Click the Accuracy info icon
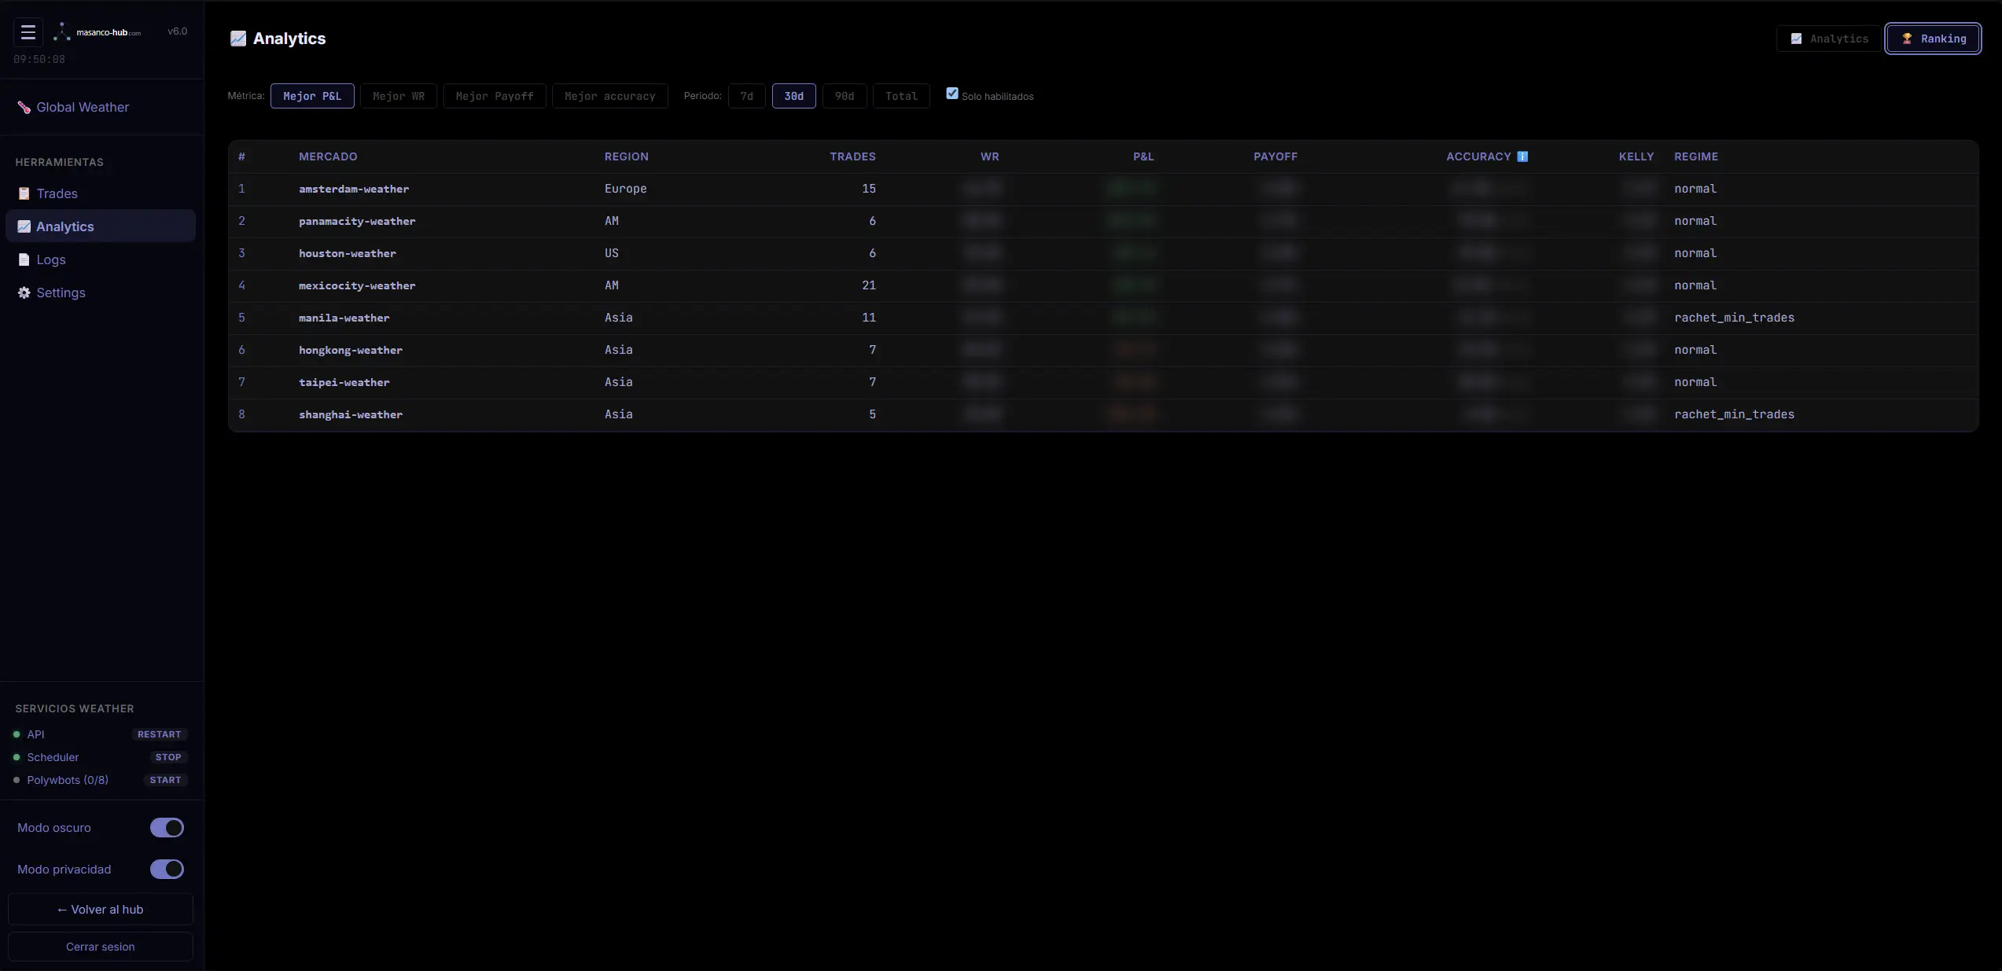Screen dimensions: 2002x971 (1522, 156)
